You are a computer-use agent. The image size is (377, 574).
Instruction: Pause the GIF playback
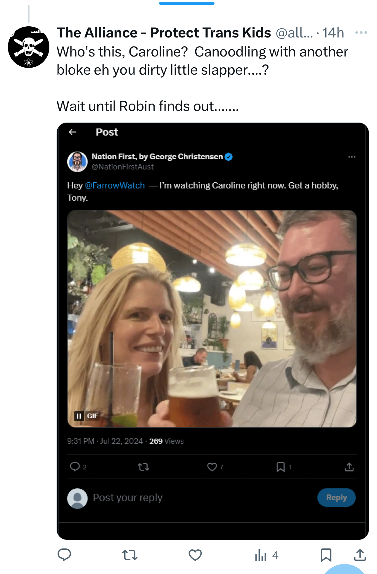[x=79, y=416]
